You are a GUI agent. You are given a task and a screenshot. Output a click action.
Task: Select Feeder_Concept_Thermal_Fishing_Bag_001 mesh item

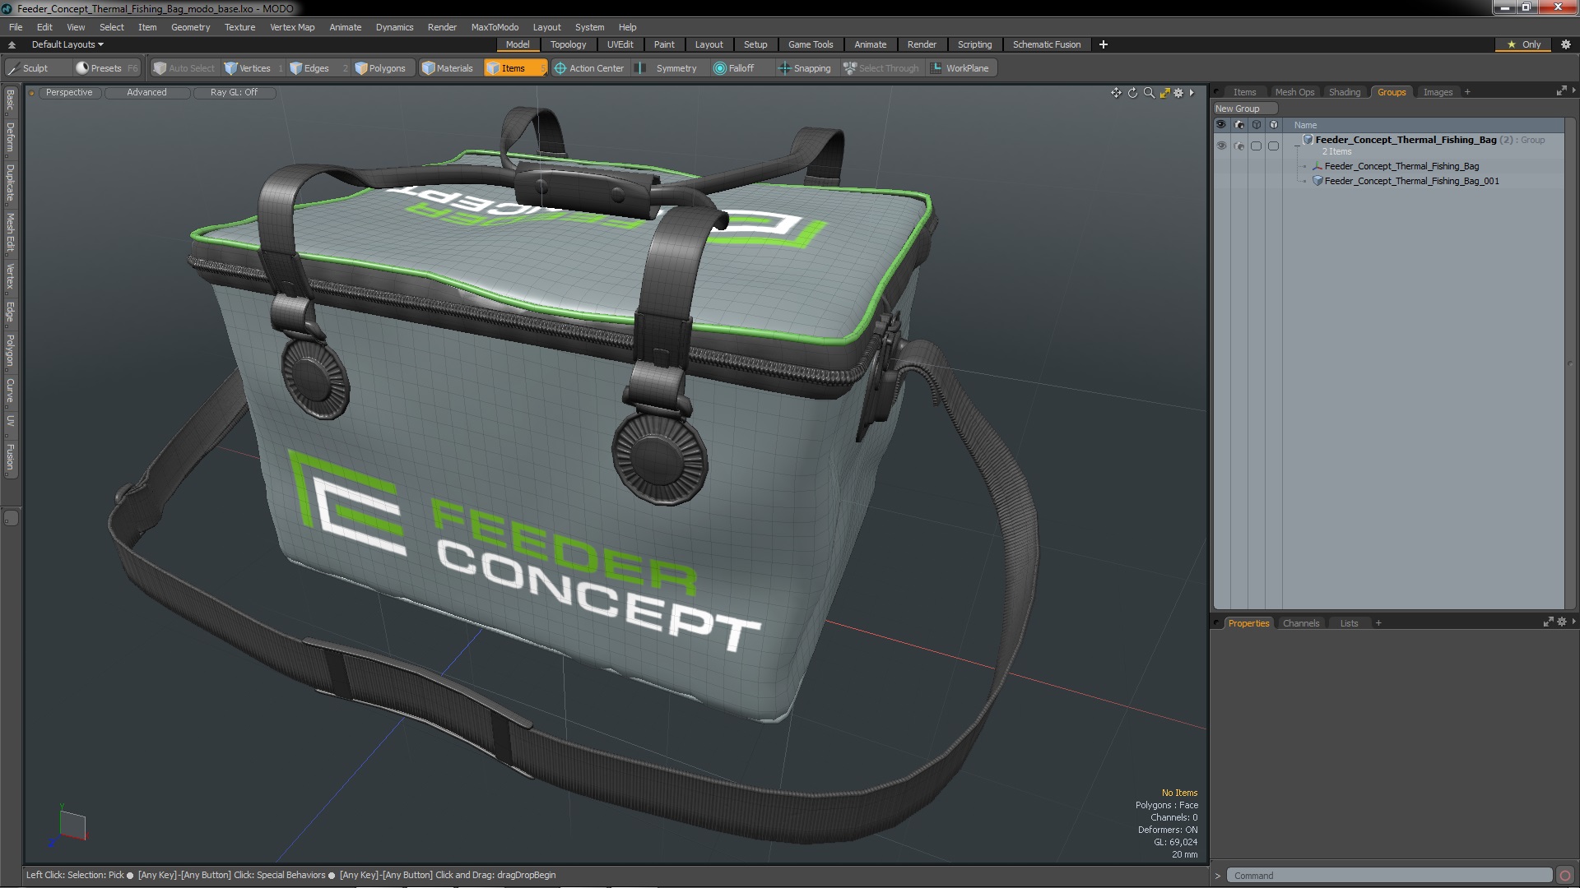[x=1411, y=181]
